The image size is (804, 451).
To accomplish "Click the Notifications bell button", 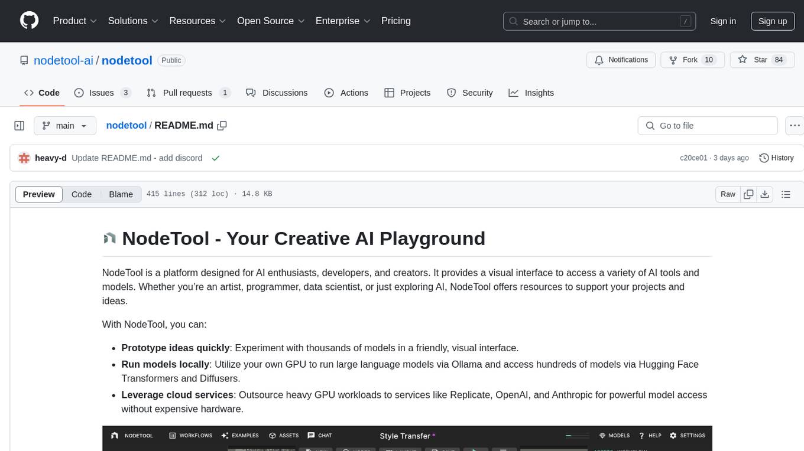I will pos(621,60).
